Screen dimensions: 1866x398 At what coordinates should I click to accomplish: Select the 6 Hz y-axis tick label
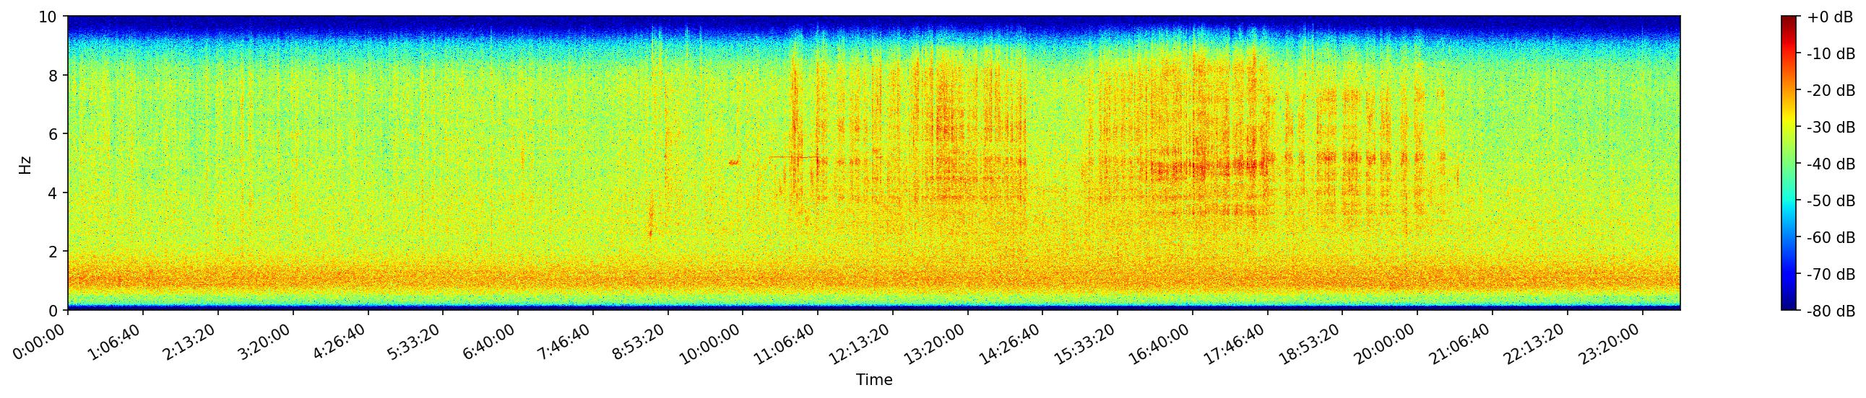[x=54, y=133]
